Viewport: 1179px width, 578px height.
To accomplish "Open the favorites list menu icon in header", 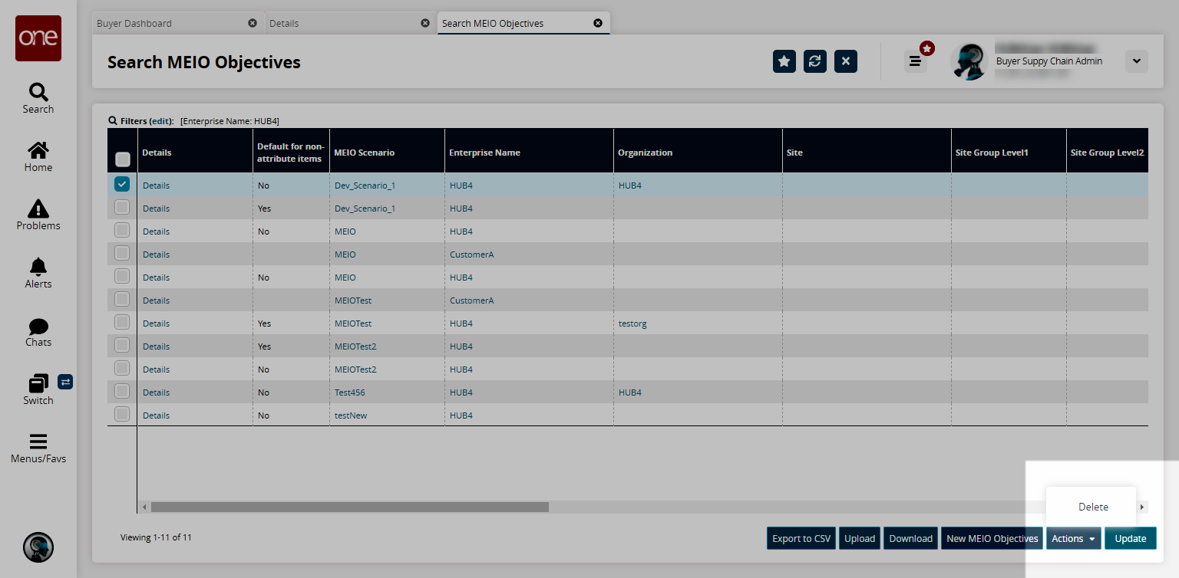I will pos(915,61).
